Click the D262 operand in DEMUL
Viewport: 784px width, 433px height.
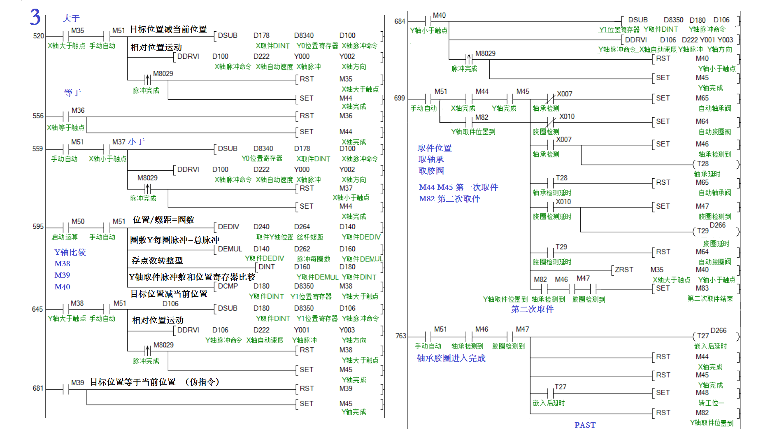302,249
